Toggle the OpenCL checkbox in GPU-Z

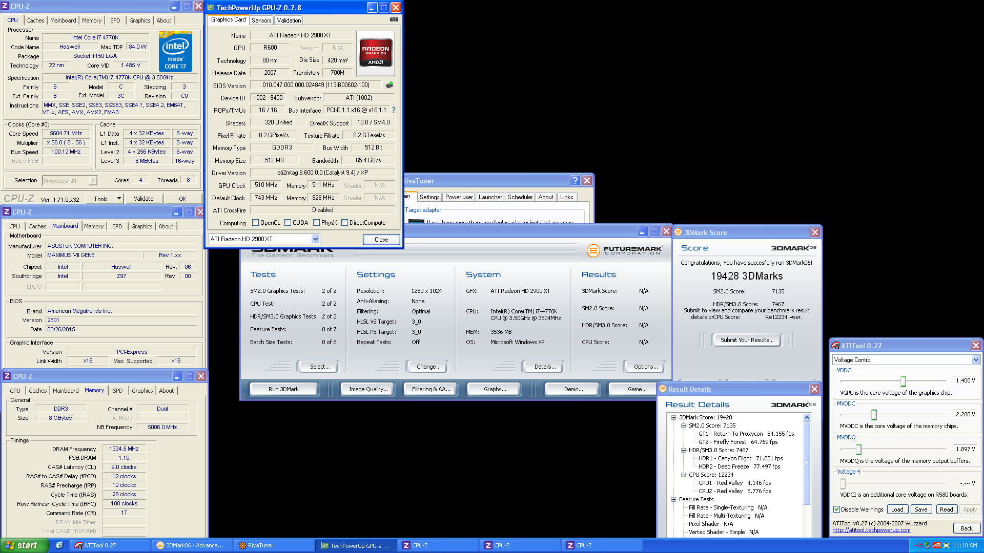256,223
